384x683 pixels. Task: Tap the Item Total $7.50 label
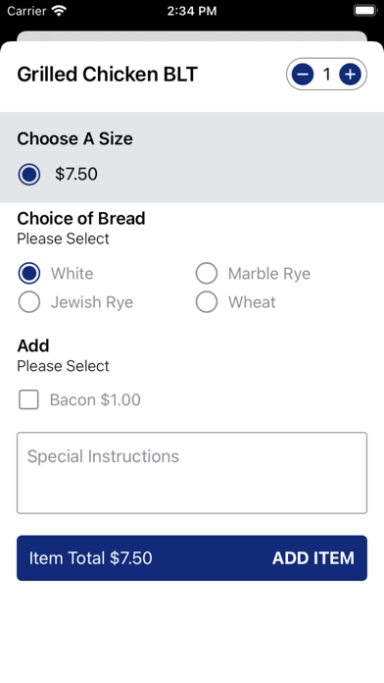tap(90, 558)
